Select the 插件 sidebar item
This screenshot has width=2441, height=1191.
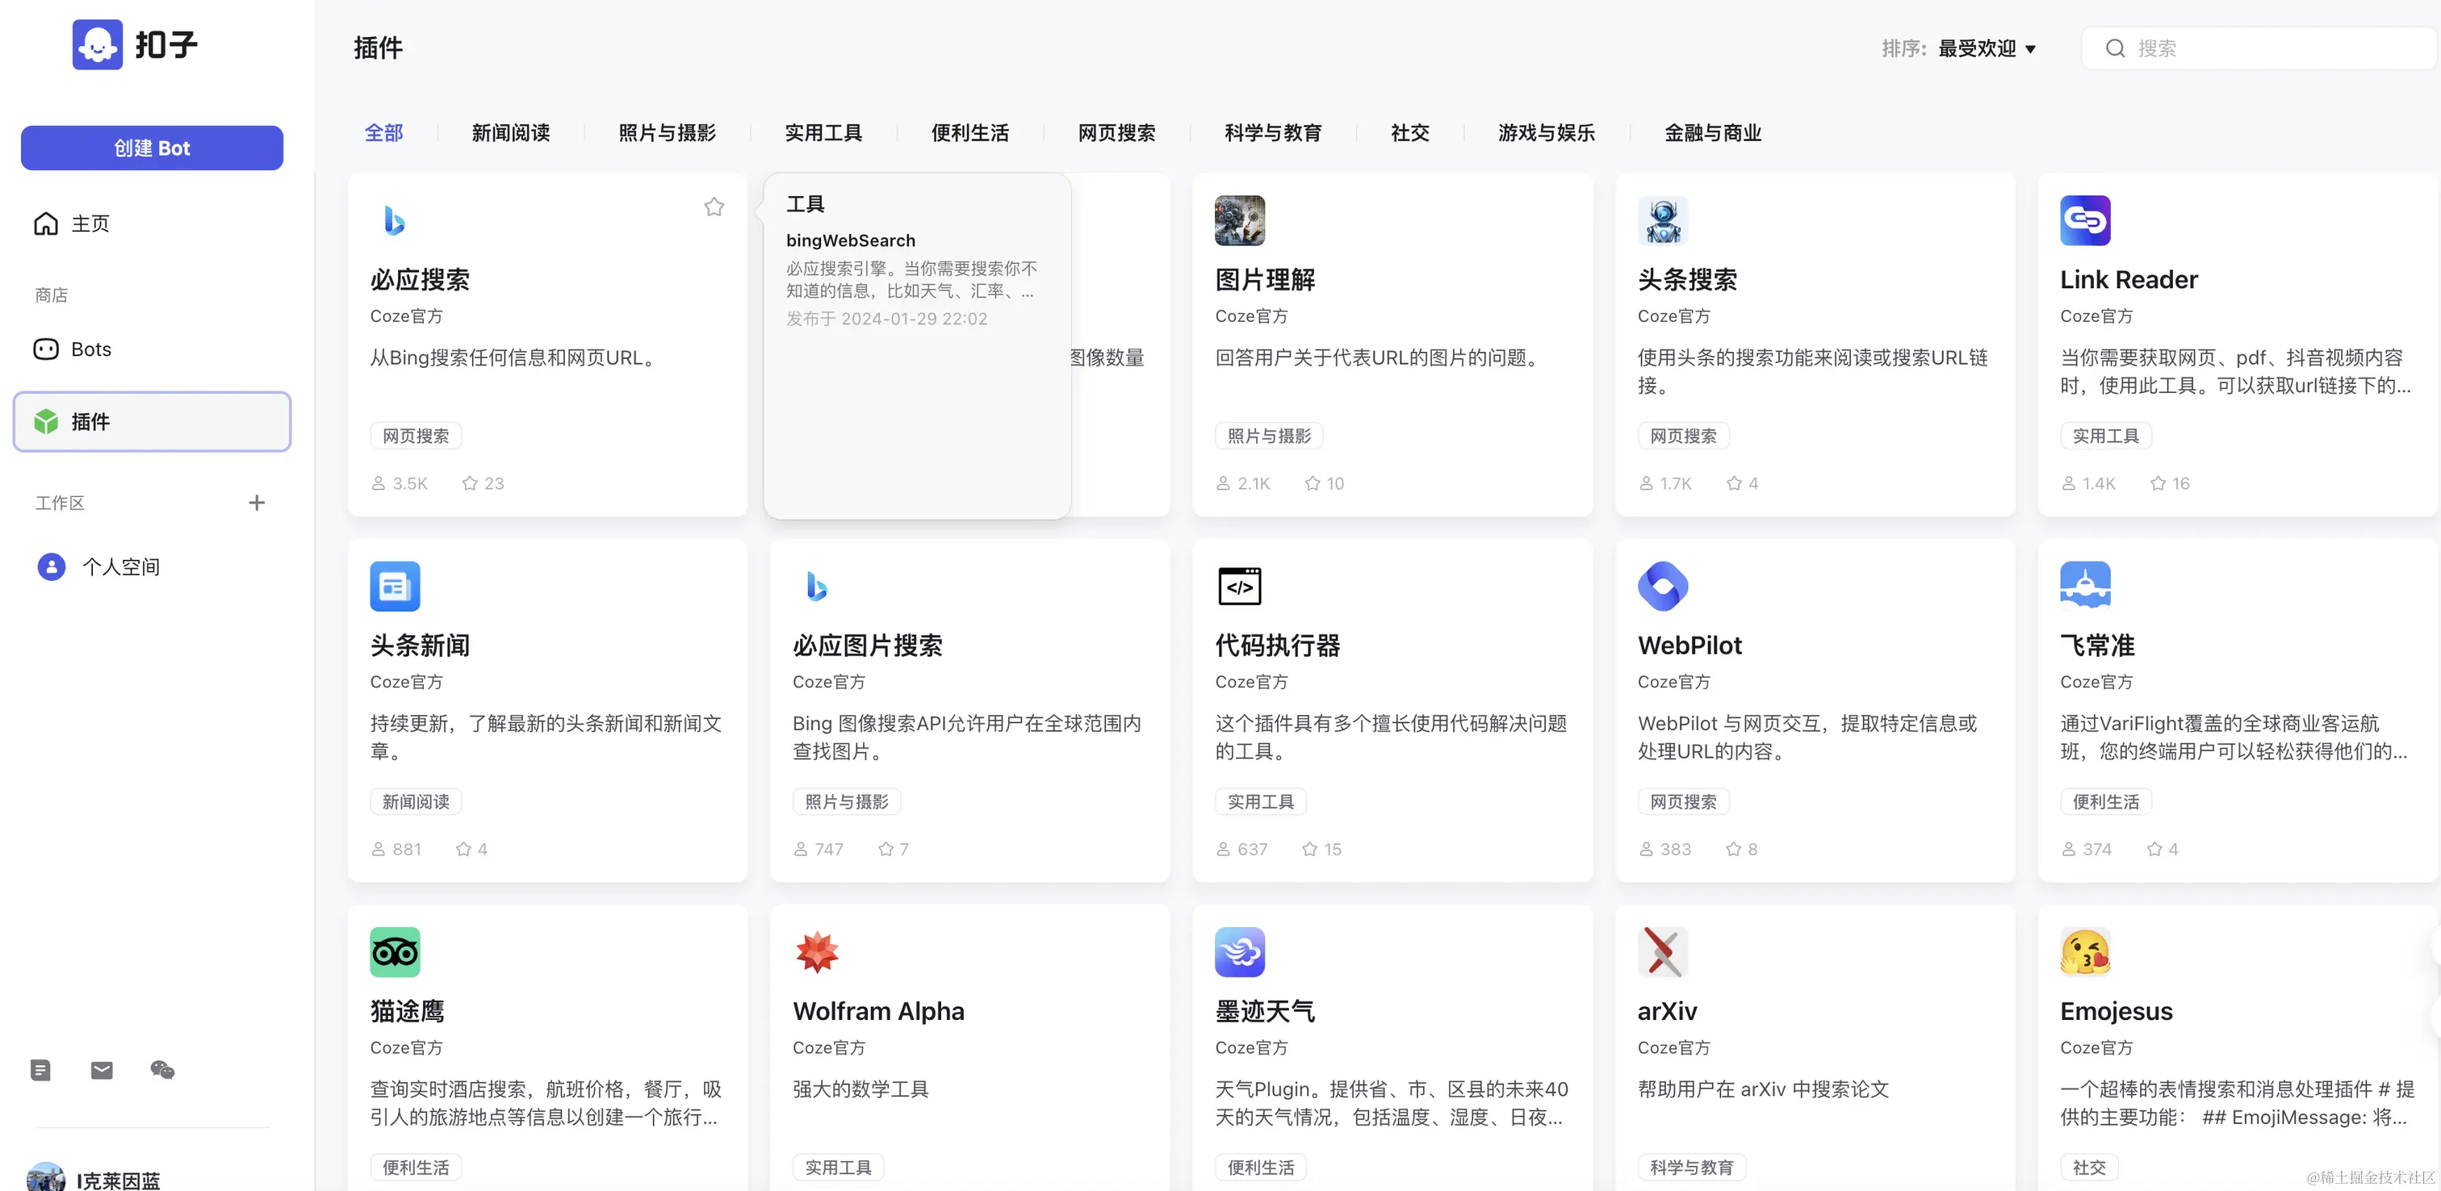click(152, 422)
